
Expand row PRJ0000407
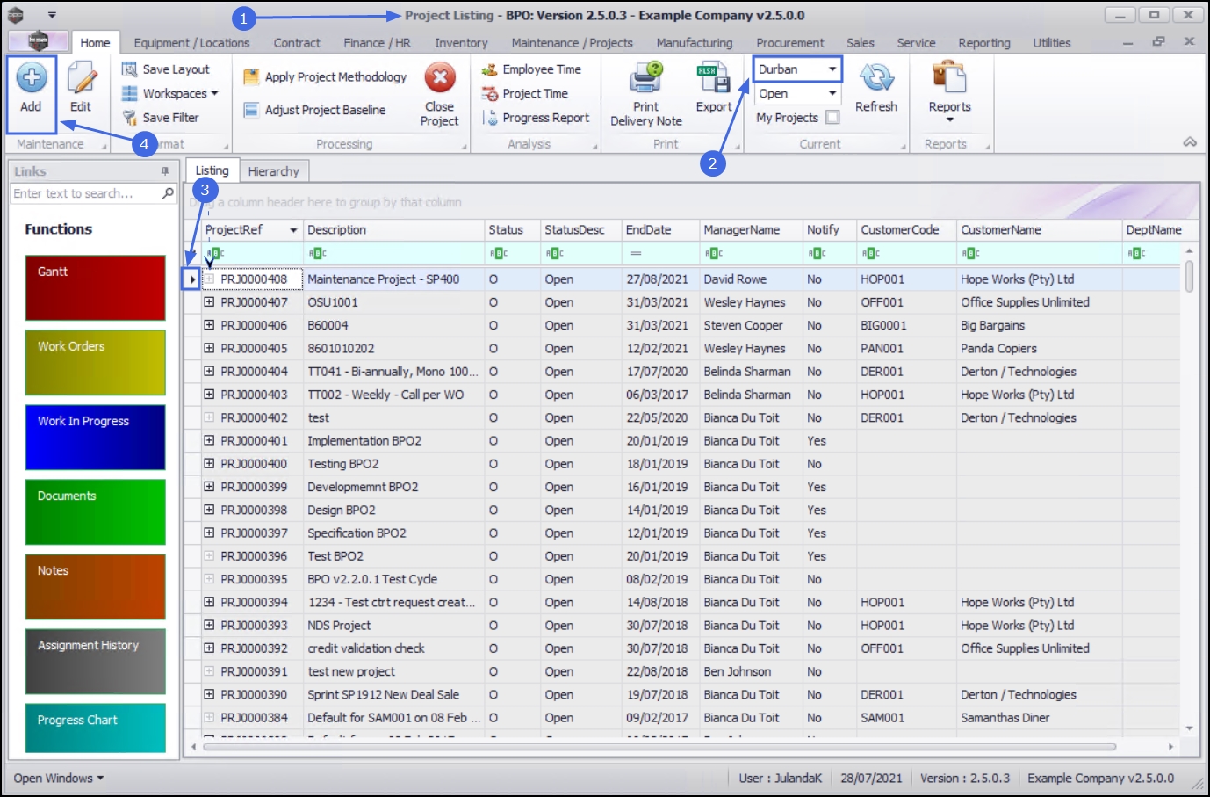tap(209, 302)
